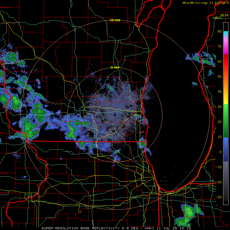The height and width of the screenshot is (230, 230).
Task: Click the 0 value on the dBZ scale
Action: coord(220,152)
